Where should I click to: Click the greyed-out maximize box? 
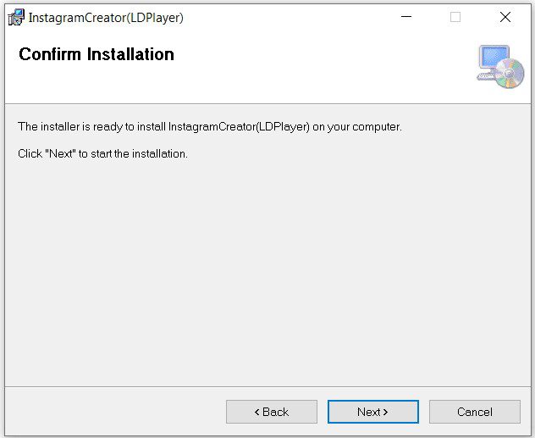[455, 17]
